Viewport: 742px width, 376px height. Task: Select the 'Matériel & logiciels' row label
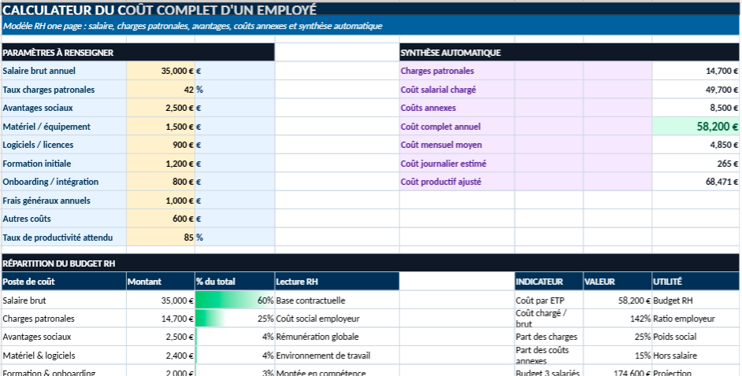39,356
